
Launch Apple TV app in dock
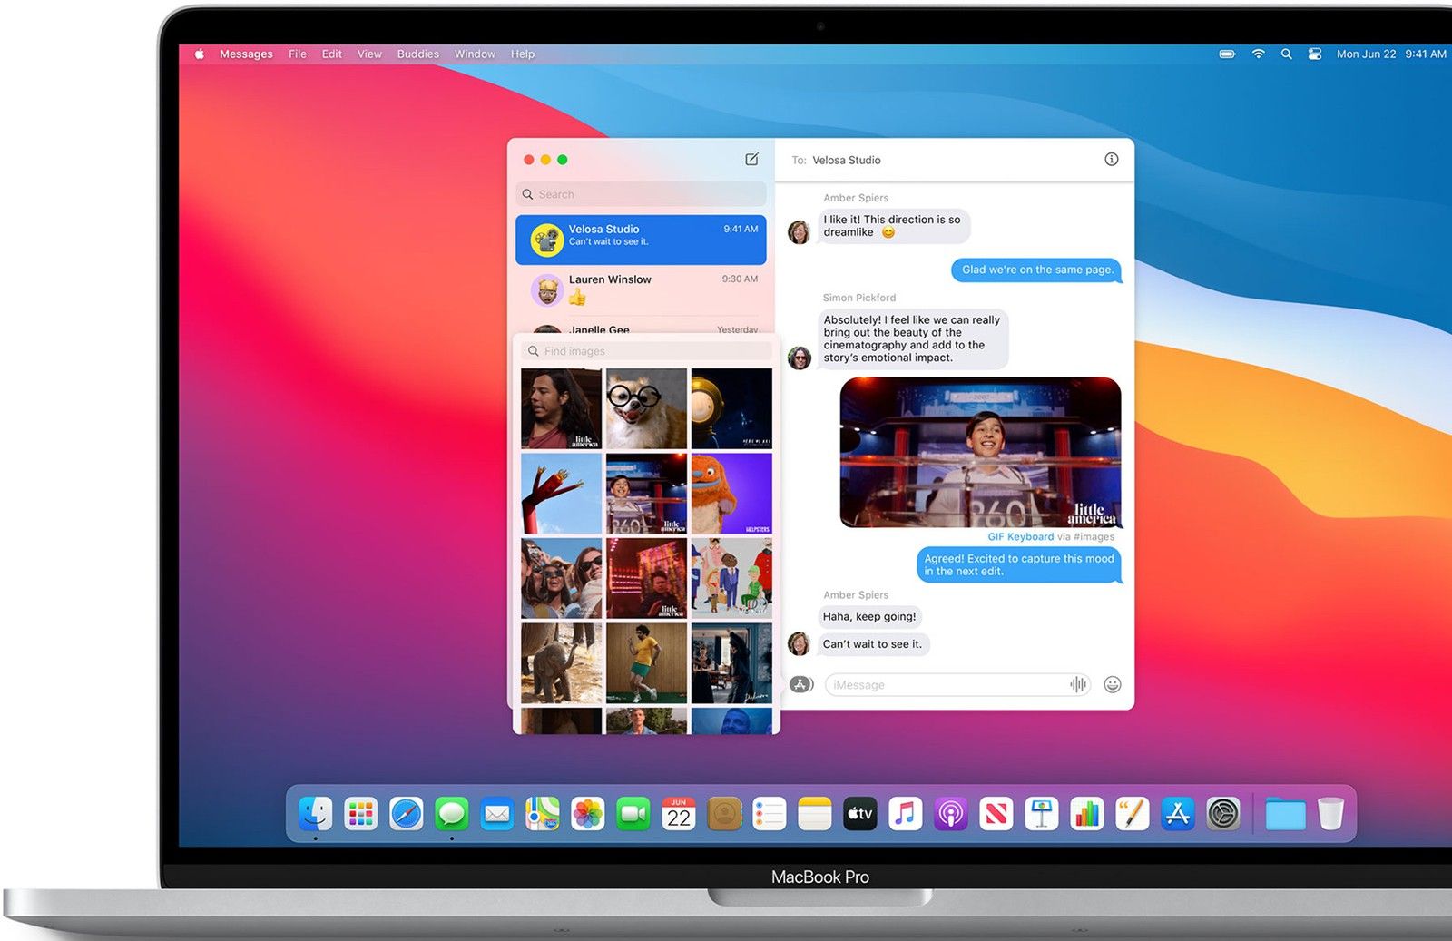click(859, 814)
